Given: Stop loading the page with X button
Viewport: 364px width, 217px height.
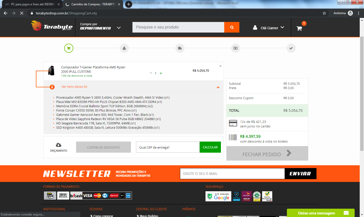Looking at the screenshot, I should 22,13.
